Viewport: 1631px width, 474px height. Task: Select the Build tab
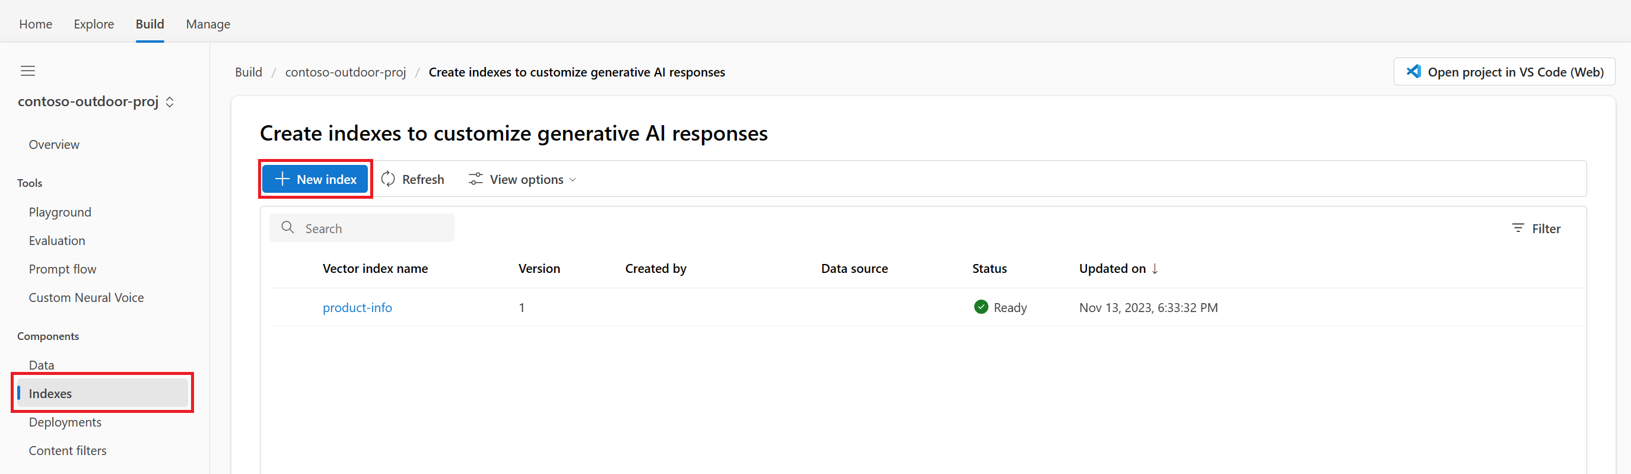[x=150, y=24]
